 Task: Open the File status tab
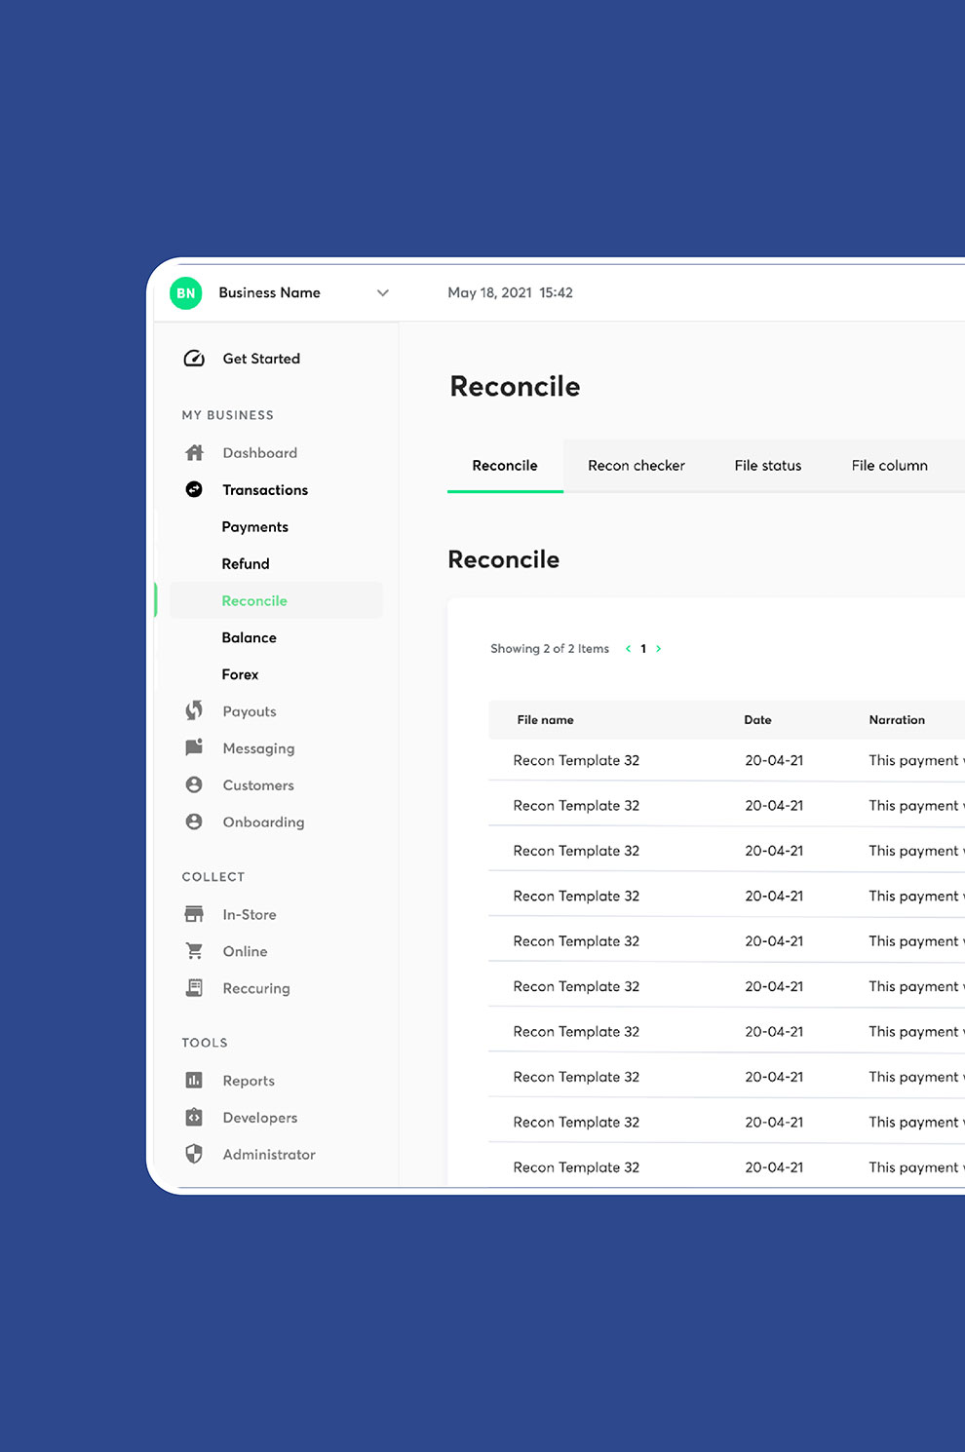pyautogui.click(x=767, y=466)
